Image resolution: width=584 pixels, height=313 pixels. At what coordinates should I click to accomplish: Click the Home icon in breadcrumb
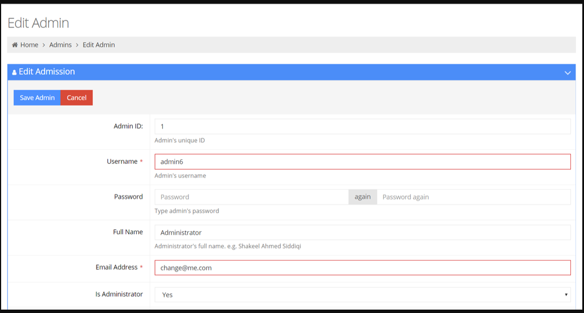15,45
